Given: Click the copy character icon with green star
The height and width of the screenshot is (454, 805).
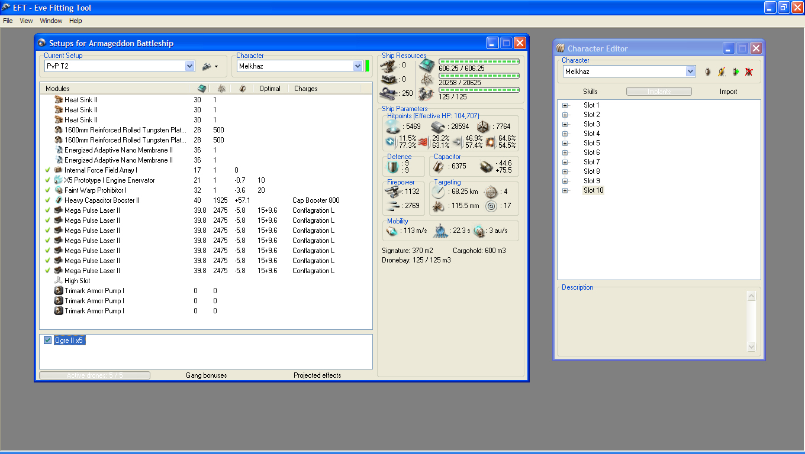Looking at the screenshot, I should coord(735,72).
